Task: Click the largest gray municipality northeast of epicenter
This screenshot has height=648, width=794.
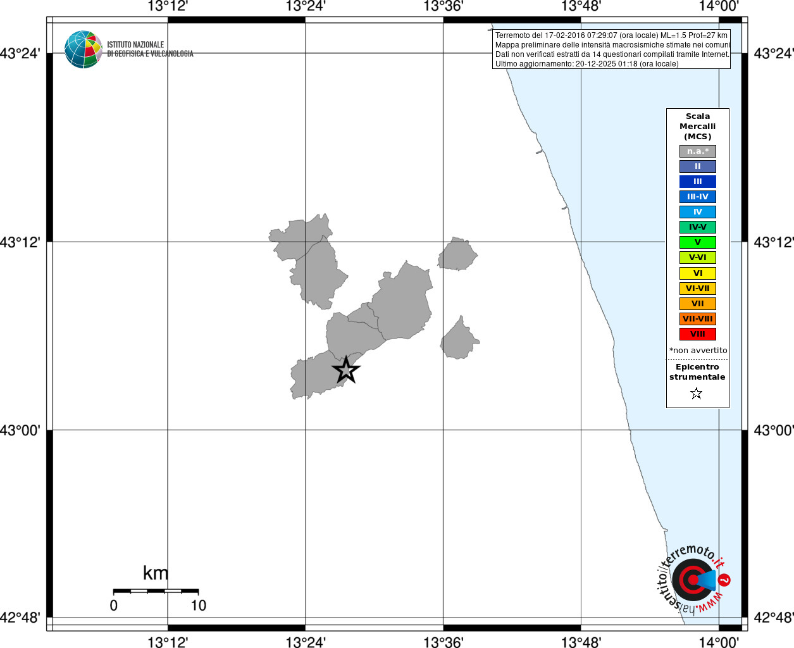Action: (x=403, y=302)
